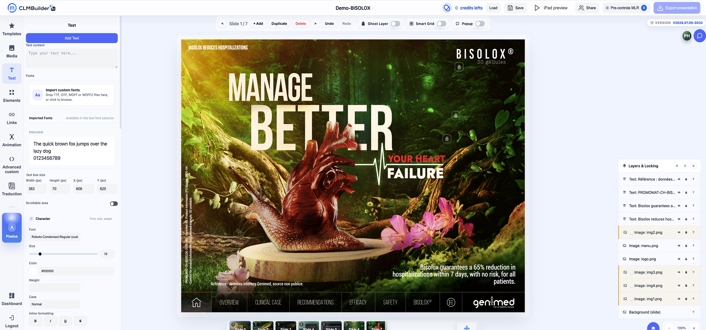Open the Traduction translation tool
The width and height of the screenshot is (706, 330).
coord(12,189)
